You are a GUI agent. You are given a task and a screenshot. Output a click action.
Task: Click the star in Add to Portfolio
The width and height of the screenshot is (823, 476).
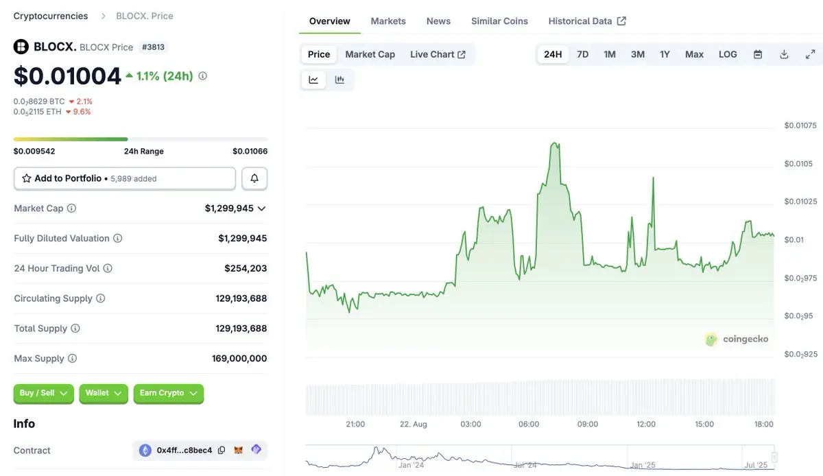point(27,178)
